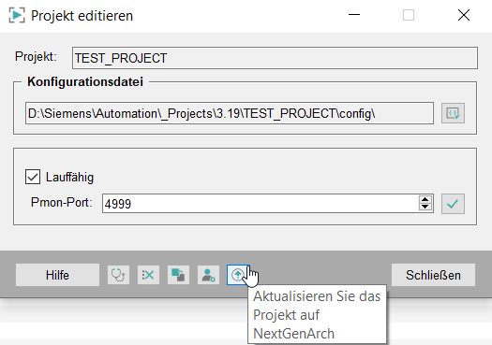The image size is (492, 345).
Task: Open the user settings gear icon
Action: [x=208, y=275]
